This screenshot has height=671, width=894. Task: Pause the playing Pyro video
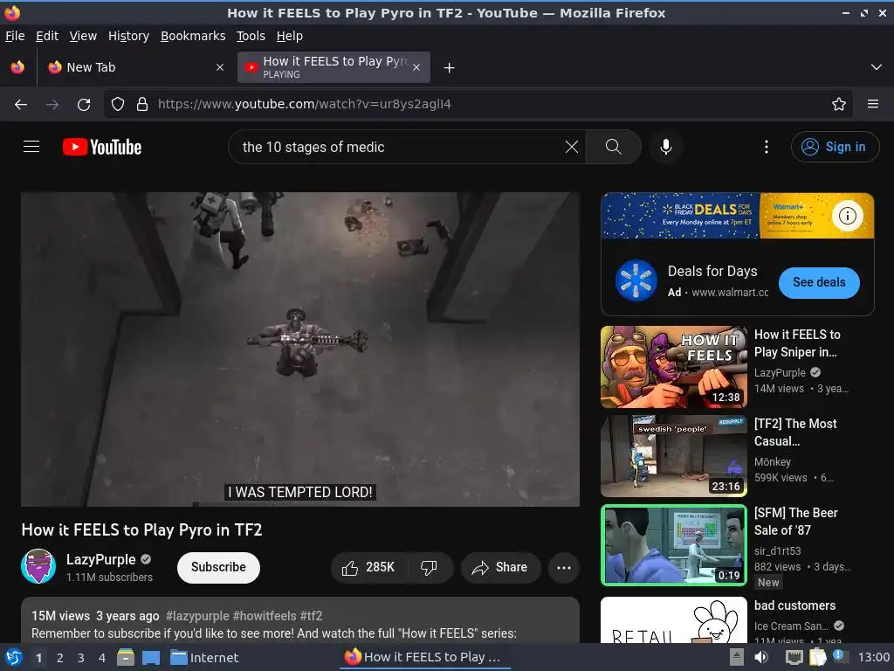[x=300, y=349]
